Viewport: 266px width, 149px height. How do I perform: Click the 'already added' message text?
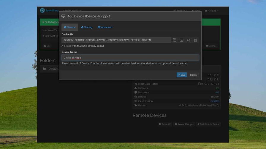point(83,46)
